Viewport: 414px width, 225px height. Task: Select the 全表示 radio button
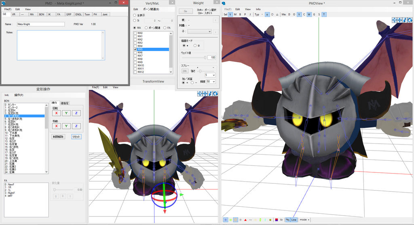135,15
